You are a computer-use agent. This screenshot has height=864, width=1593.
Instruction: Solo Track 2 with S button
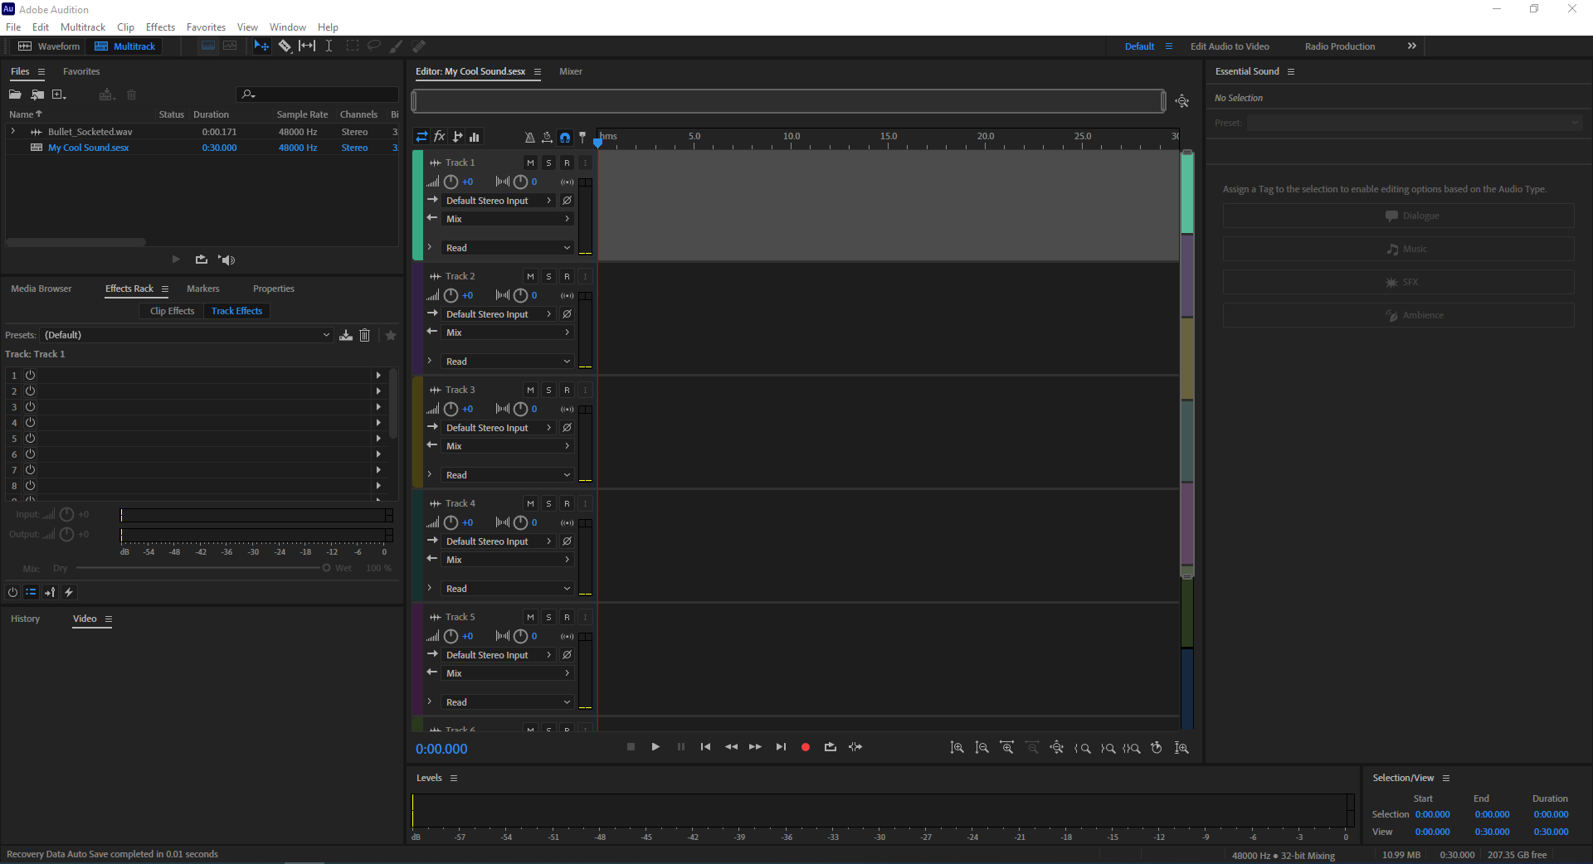pyautogui.click(x=548, y=276)
